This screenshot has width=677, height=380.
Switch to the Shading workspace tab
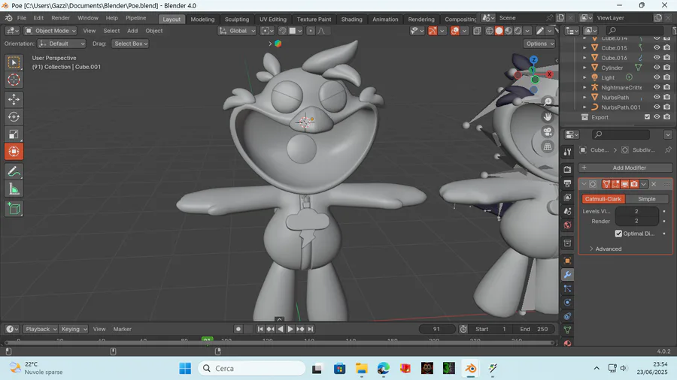coord(351,19)
